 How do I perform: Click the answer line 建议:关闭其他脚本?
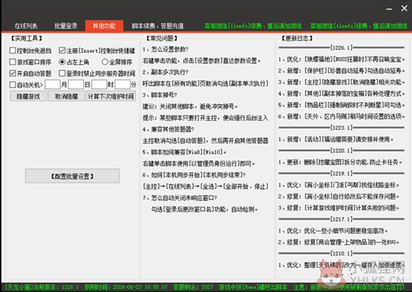190,106
